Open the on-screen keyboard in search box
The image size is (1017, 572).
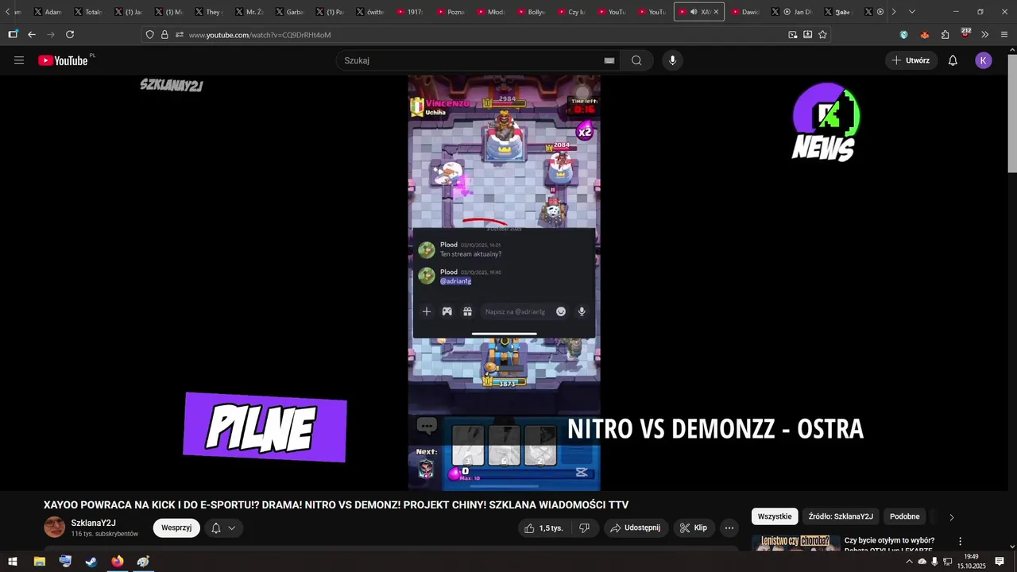(x=609, y=60)
